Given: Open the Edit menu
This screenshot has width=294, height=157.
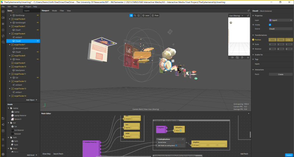Looking at the screenshot, I should point(9,7).
